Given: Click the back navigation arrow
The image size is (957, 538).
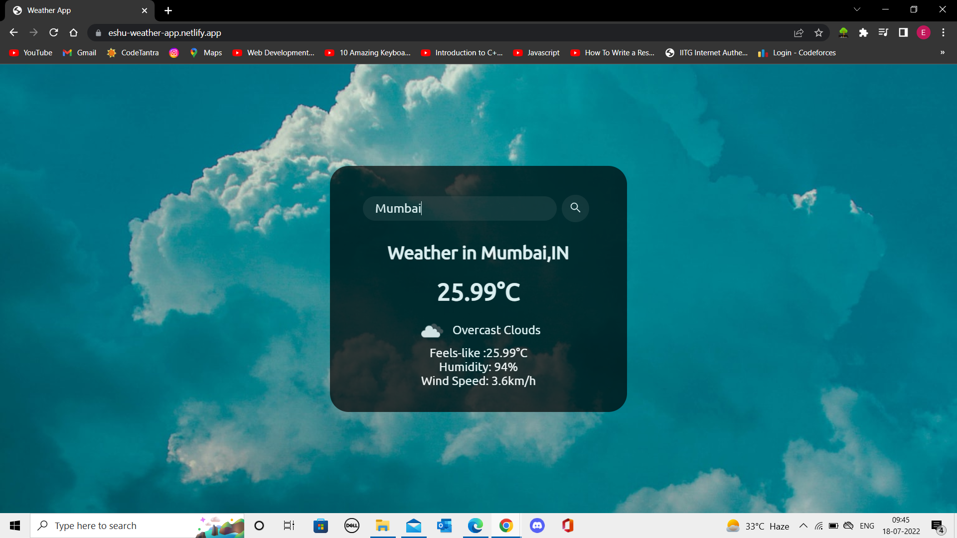Looking at the screenshot, I should 13,32.
